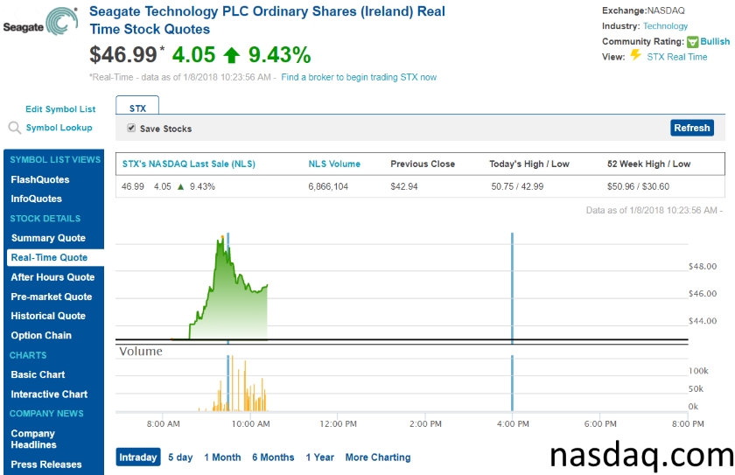The height and width of the screenshot is (475, 735).
Task: Switch chart to Intraday
Action: tap(138, 458)
